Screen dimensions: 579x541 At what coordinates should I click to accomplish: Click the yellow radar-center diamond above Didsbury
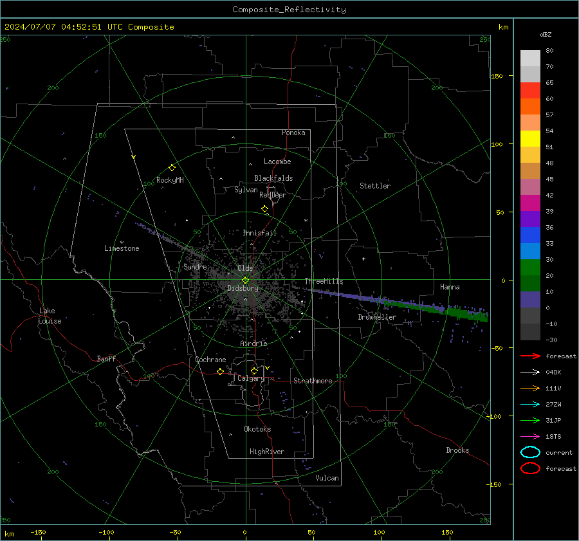[x=245, y=280]
